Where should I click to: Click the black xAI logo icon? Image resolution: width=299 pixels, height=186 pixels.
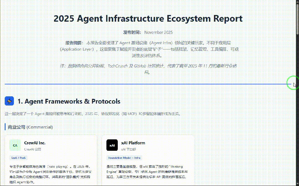point(112,145)
